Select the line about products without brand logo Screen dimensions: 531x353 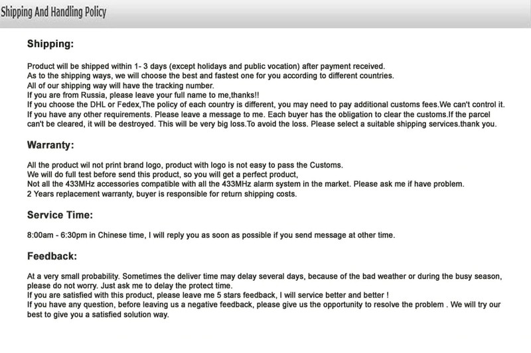[x=185, y=165]
